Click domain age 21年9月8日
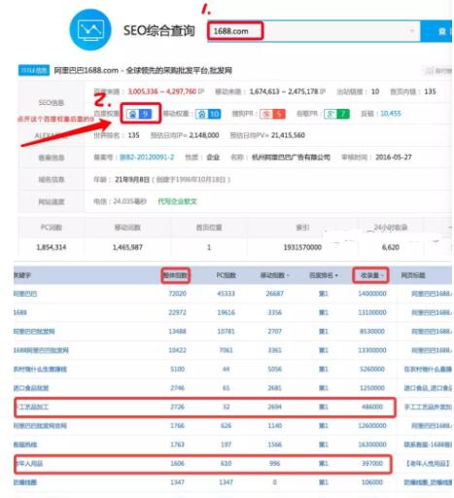The width and height of the screenshot is (454, 498). coord(132,179)
